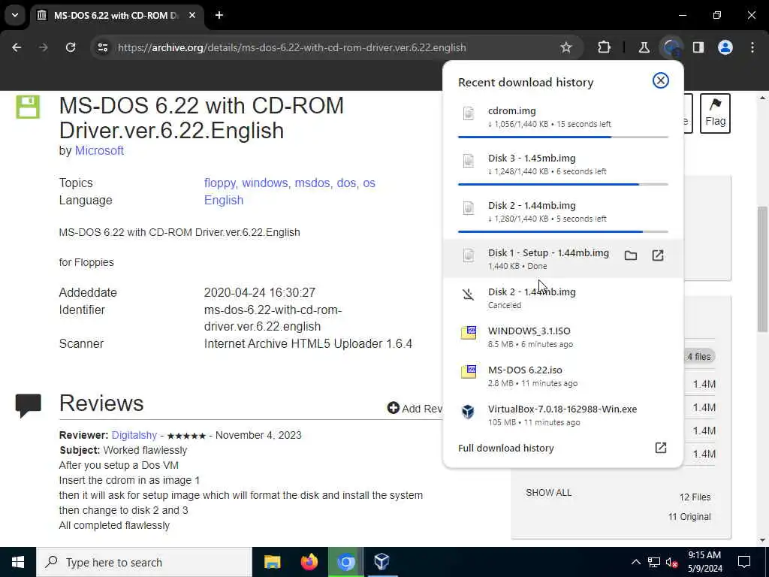Image resolution: width=769 pixels, height=577 pixels.
Task: Flag this archive item
Action: [x=715, y=113]
